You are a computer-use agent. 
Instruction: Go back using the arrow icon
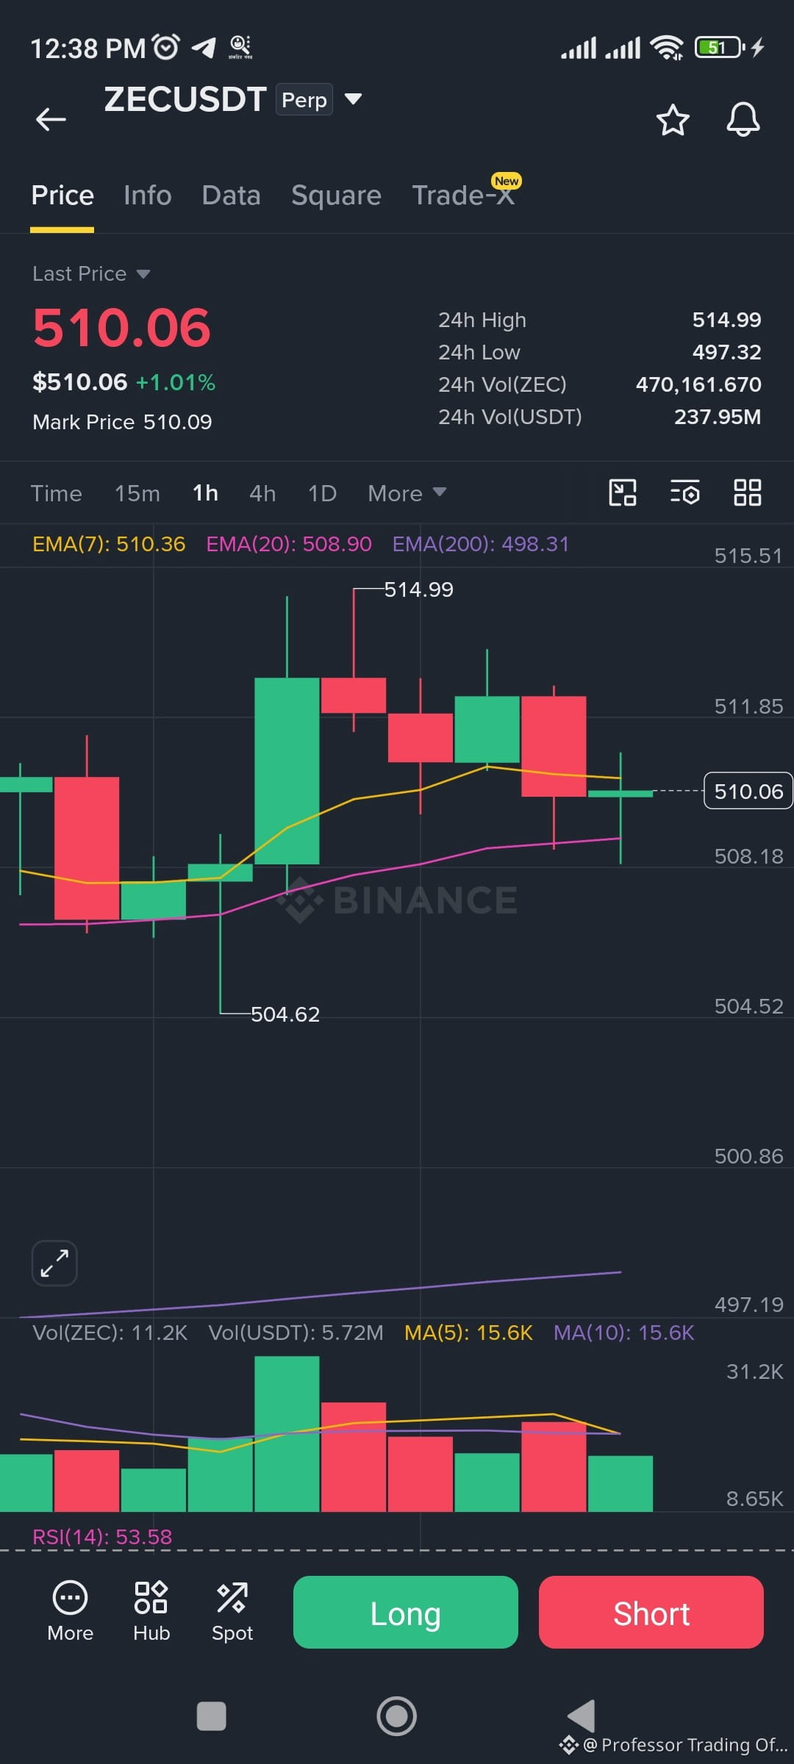tap(51, 119)
